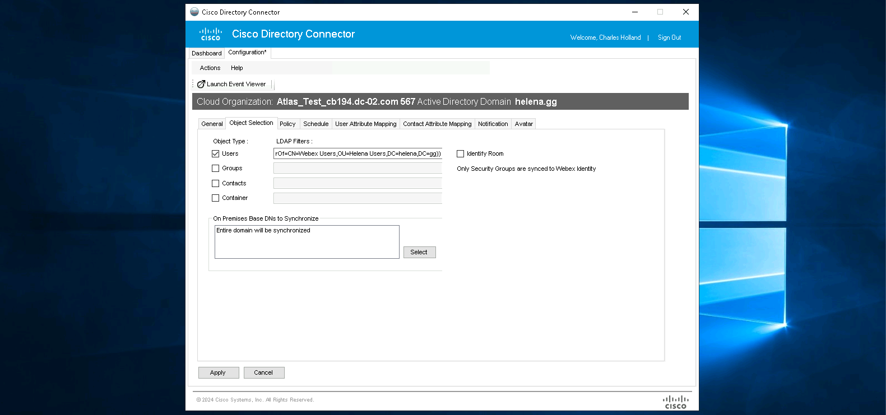Open the Policy tab

click(287, 124)
